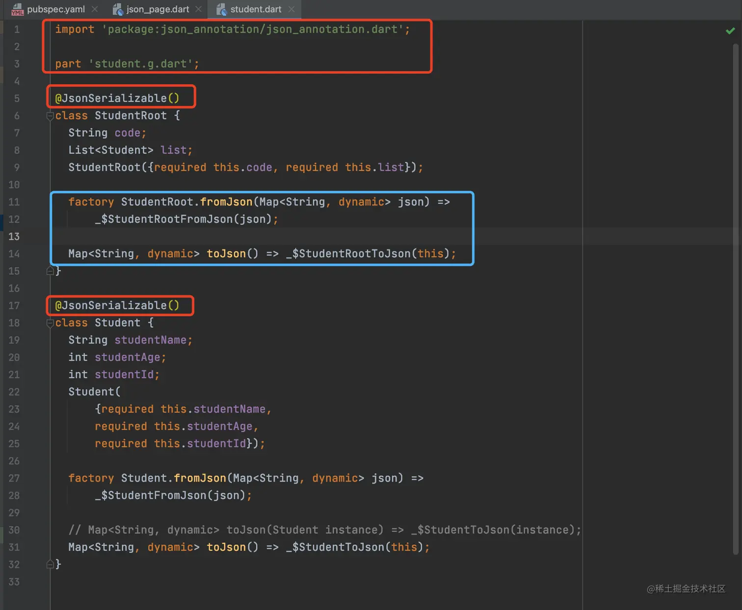Screen dimensions: 742x610
Task: Switch to the pubspec.yaml tab
Action: (x=55, y=9)
